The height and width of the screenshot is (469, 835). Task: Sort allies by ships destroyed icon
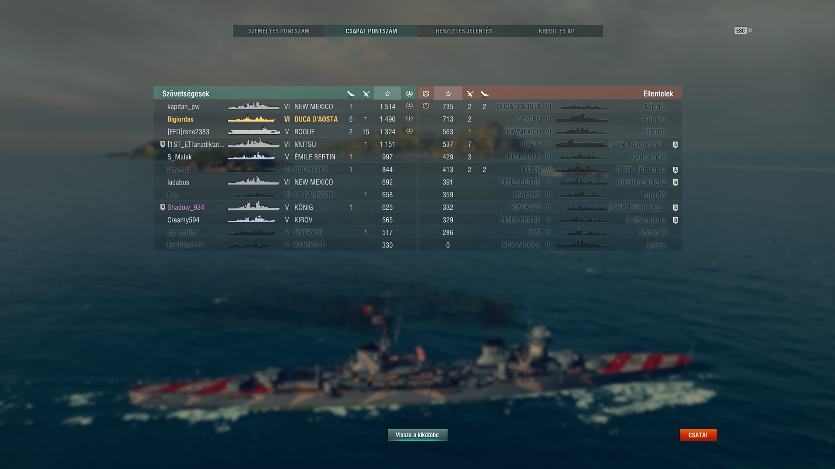[x=351, y=94]
